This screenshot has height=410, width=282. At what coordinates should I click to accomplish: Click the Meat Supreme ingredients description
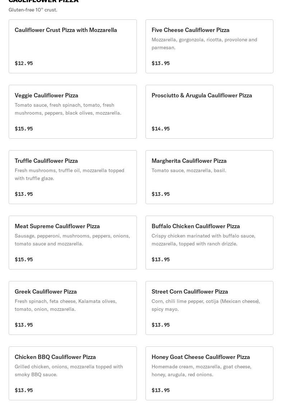pos(72,240)
